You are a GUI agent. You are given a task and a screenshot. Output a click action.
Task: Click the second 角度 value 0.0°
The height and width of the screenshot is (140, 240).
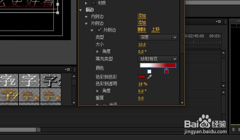[x=142, y=91]
